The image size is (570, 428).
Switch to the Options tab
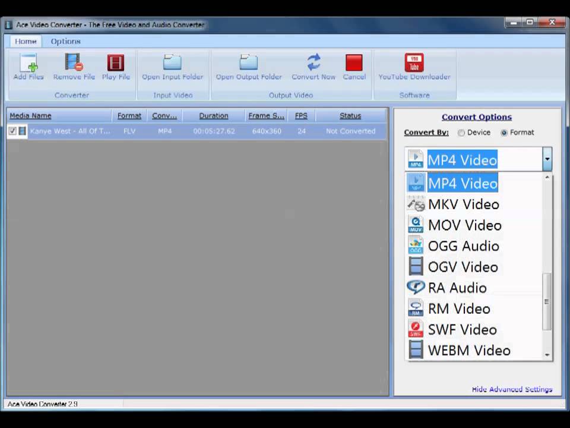pos(65,41)
